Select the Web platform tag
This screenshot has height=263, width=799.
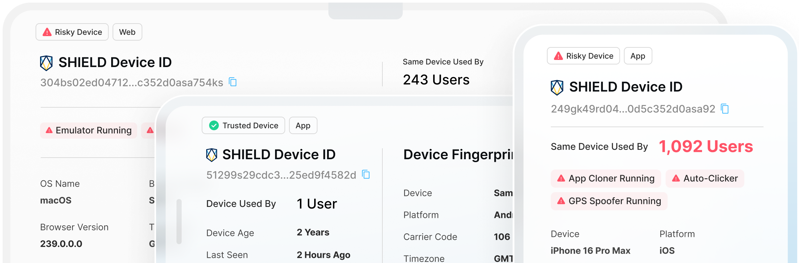coord(127,32)
